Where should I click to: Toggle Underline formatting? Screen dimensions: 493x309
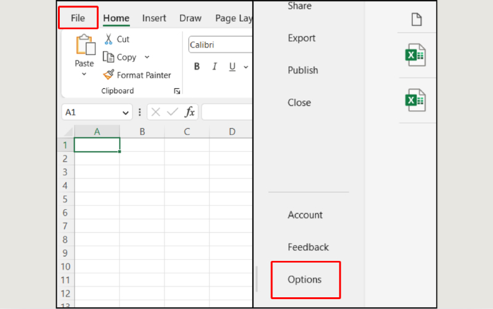(x=232, y=67)
